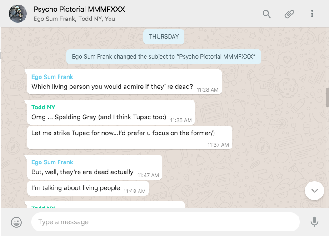Open the emoji picker
This screenshot has height=236, width=329.
16,222
